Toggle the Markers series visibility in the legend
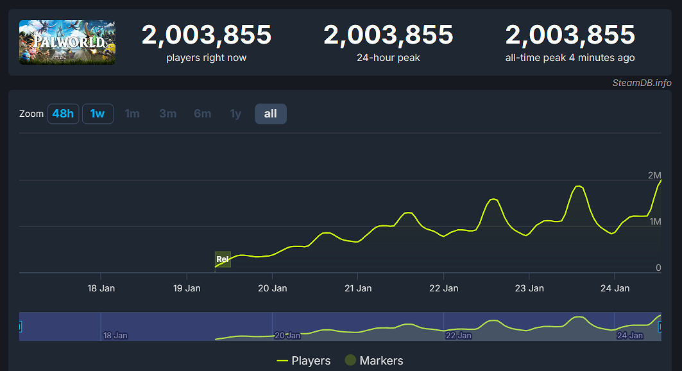The image size is (682, 371). click(x=375, y=361)
